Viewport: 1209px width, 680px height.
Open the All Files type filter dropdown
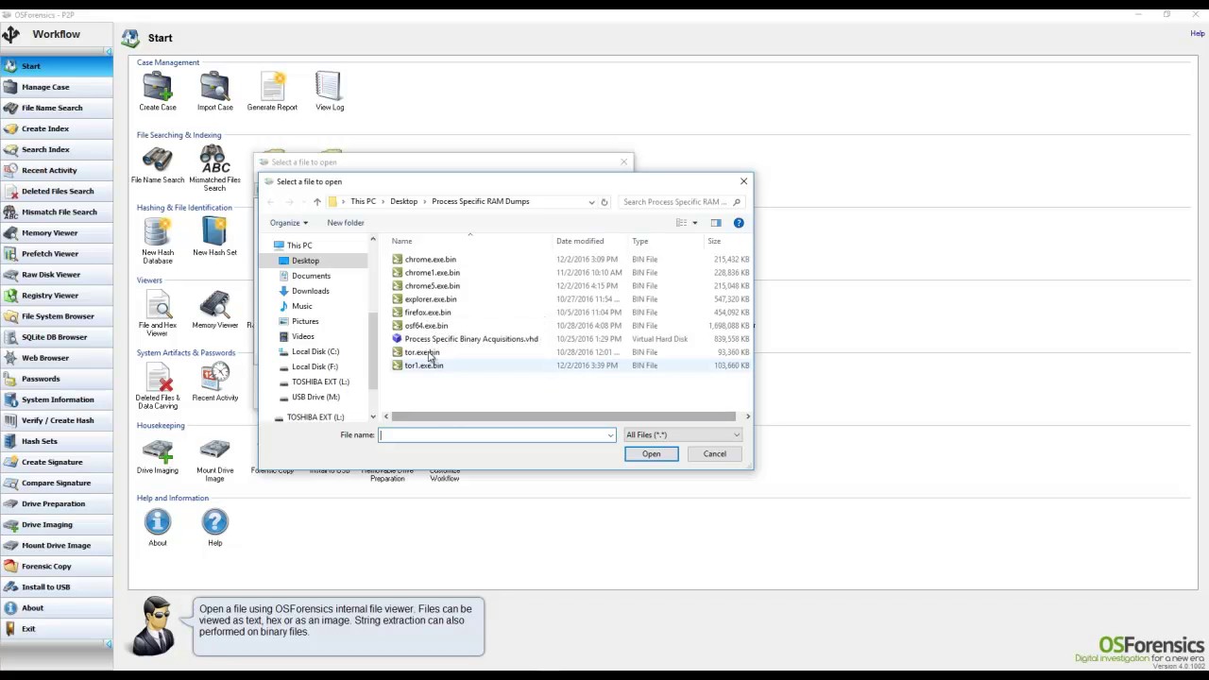[x=683, y=434]
